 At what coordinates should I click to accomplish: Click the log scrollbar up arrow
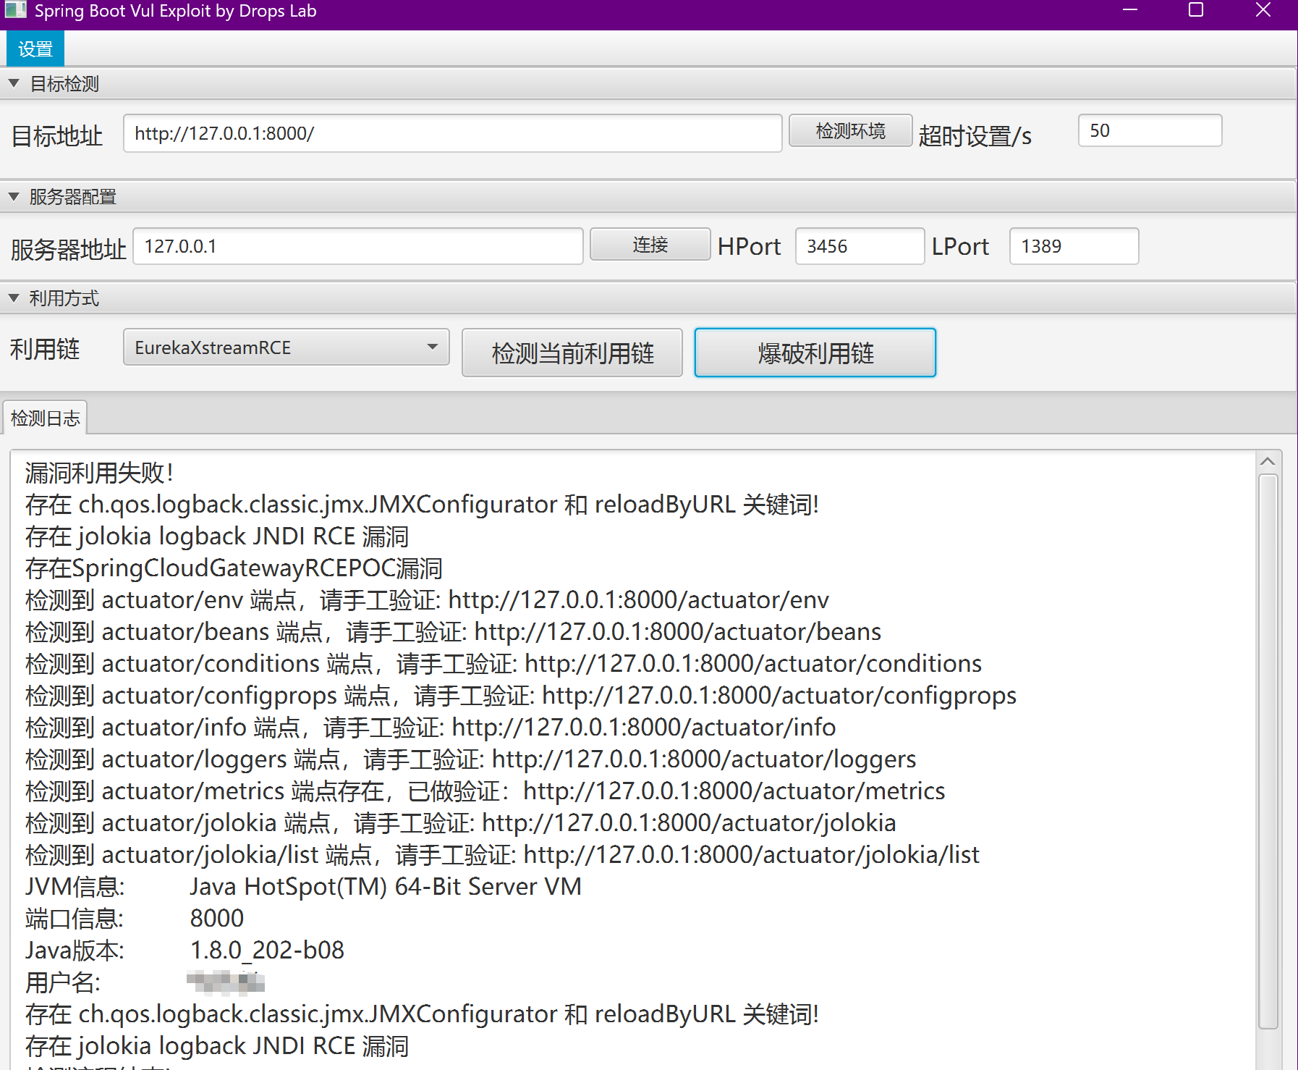point(1267,462)
